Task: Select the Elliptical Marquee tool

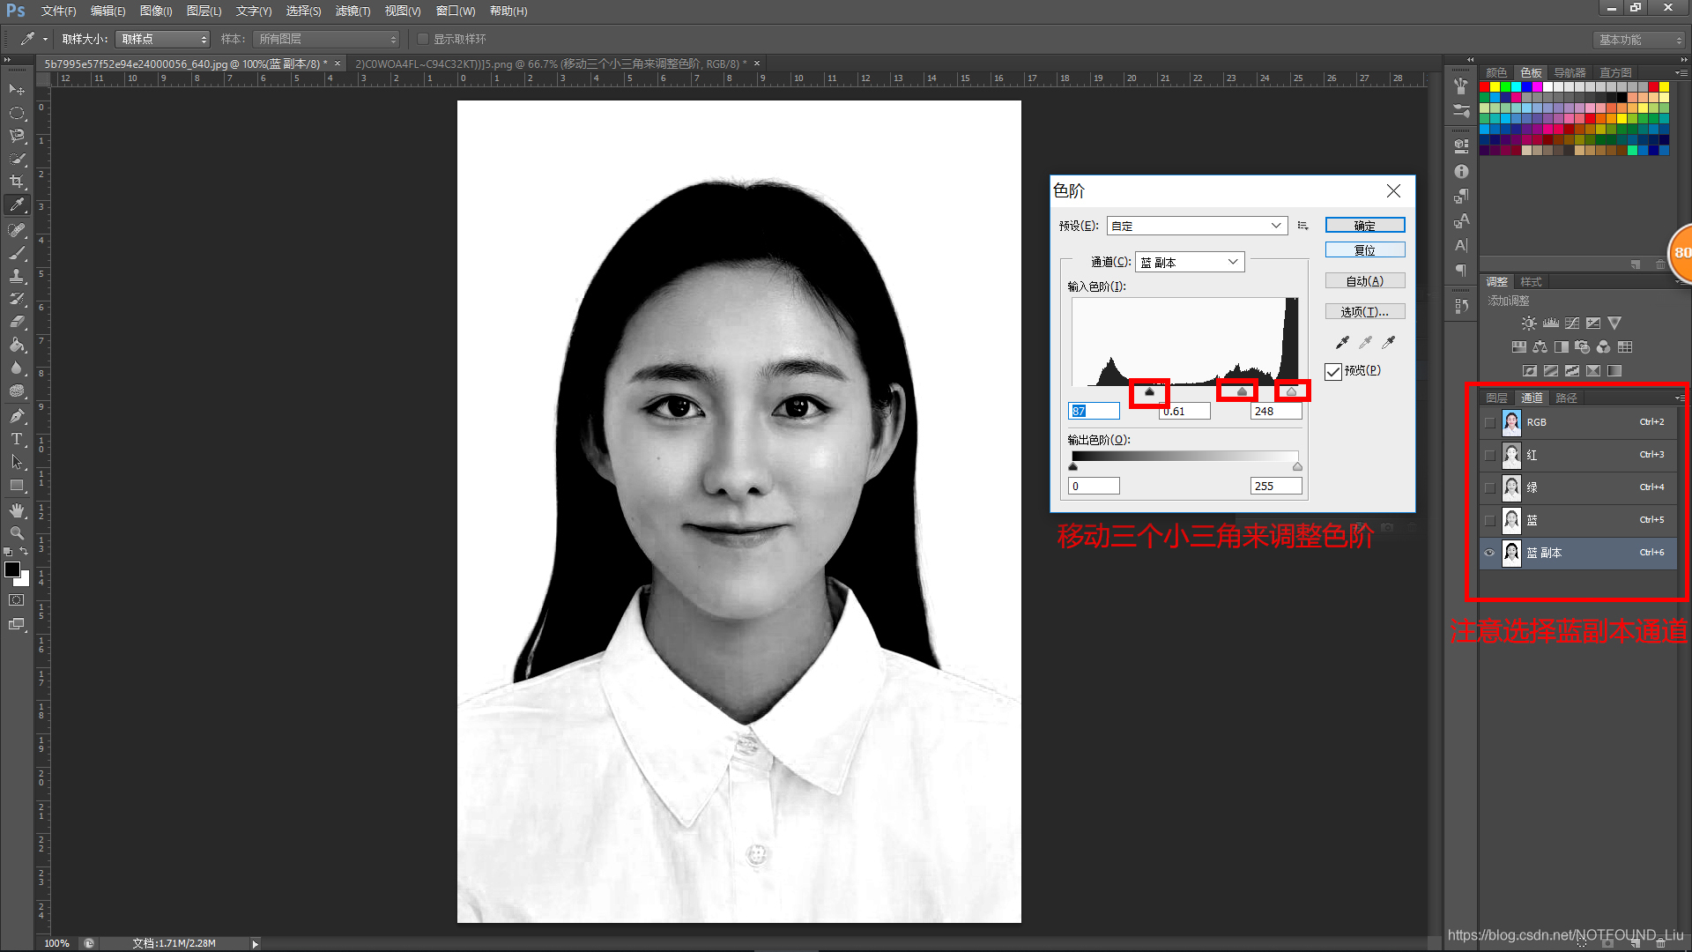Action: point(17,113)
